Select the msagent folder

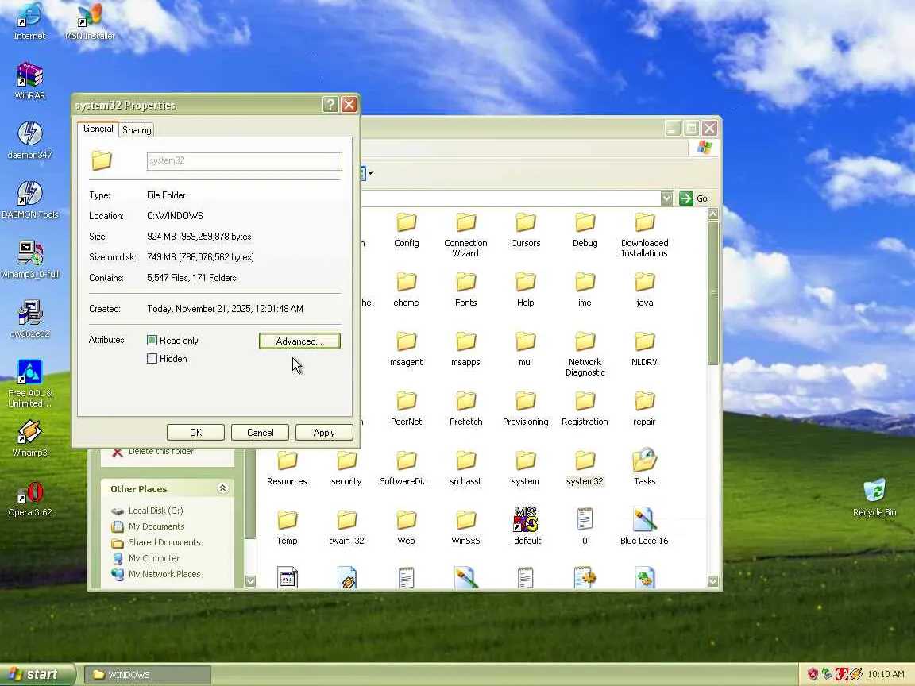406,349
